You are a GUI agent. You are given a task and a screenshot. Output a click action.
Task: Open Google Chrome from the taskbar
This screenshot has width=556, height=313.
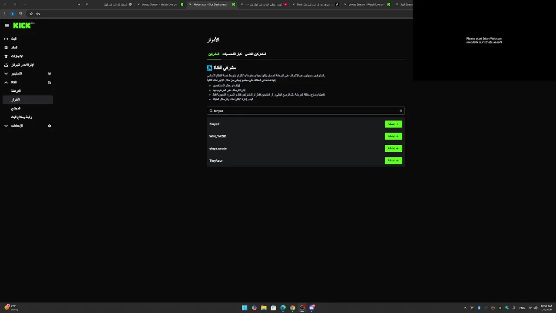292,308
